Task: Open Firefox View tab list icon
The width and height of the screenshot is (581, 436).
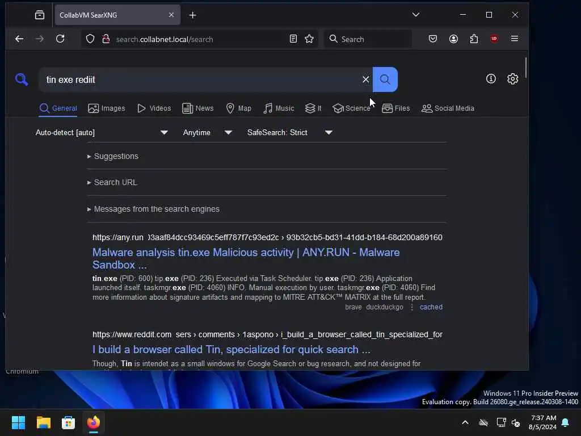Action: [40, 15]
